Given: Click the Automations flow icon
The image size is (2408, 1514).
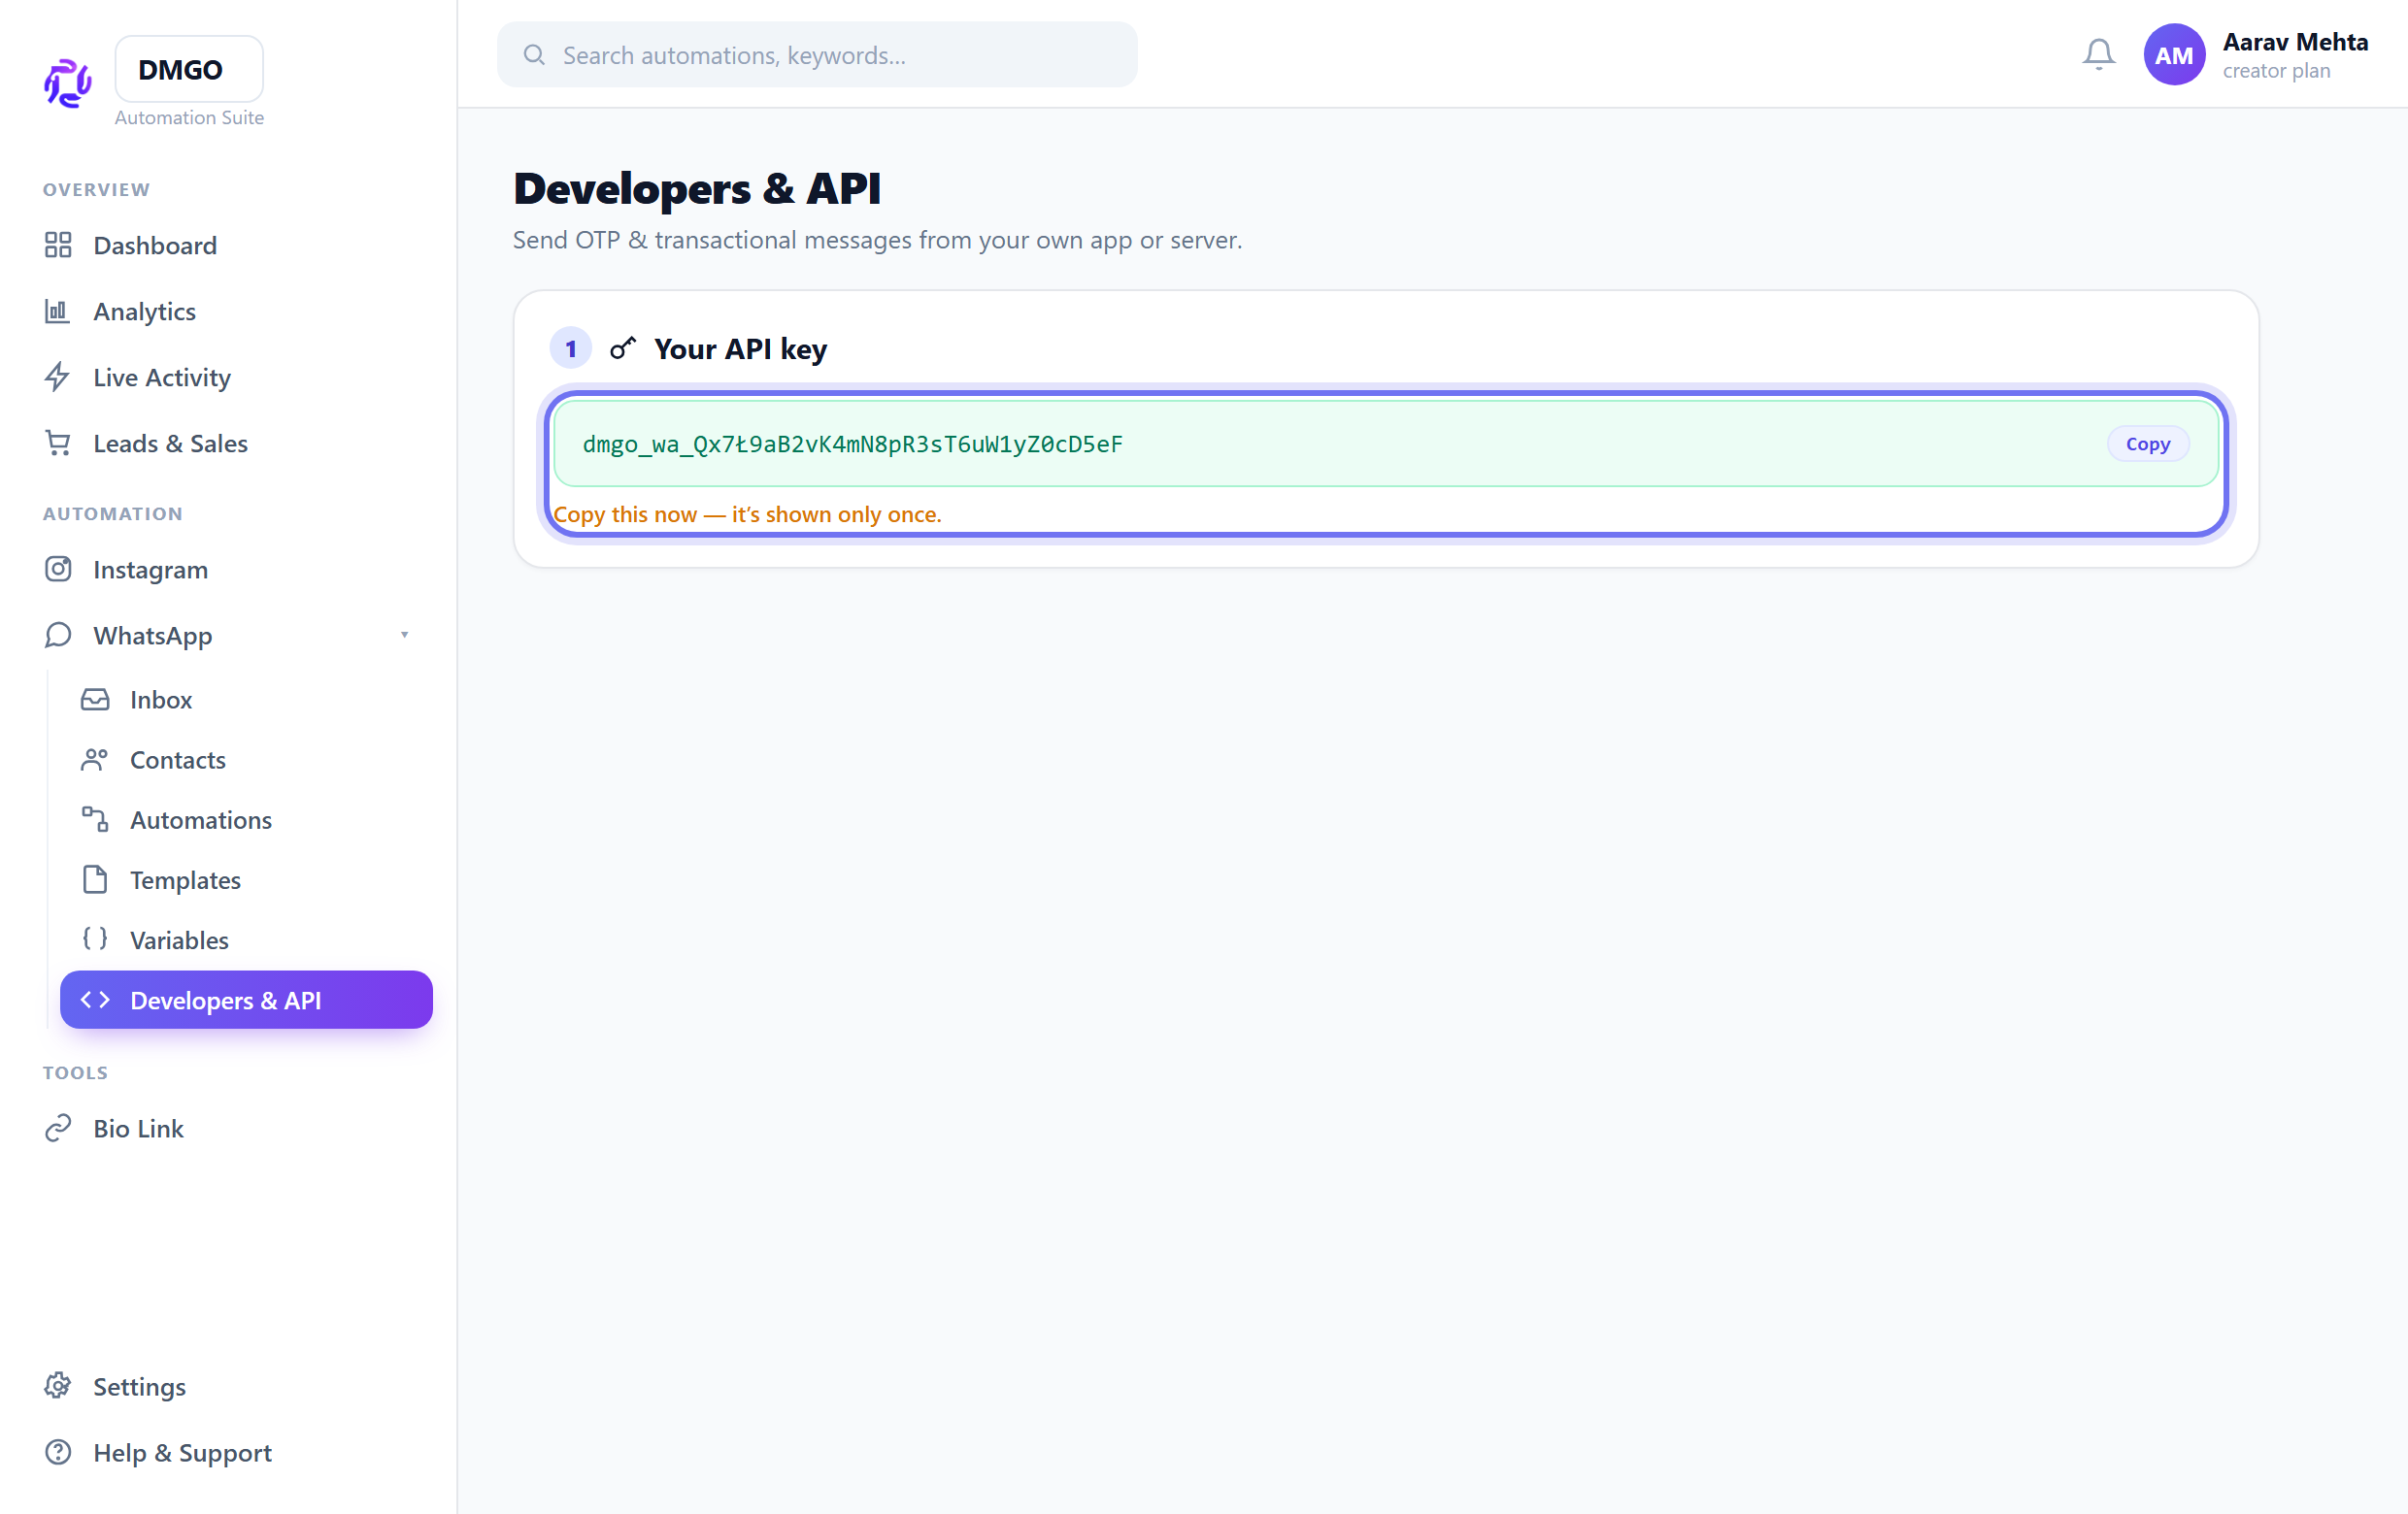Looking at the screenshot, I should coord(95,818).
